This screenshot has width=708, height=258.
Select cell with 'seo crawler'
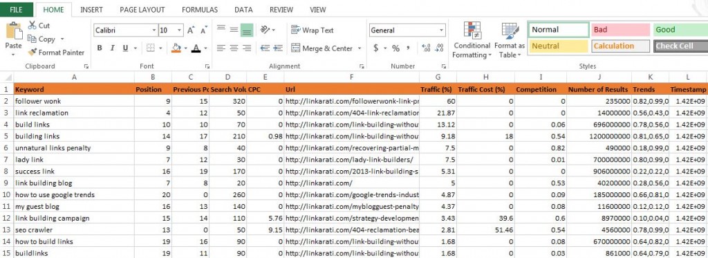point(74,230)
